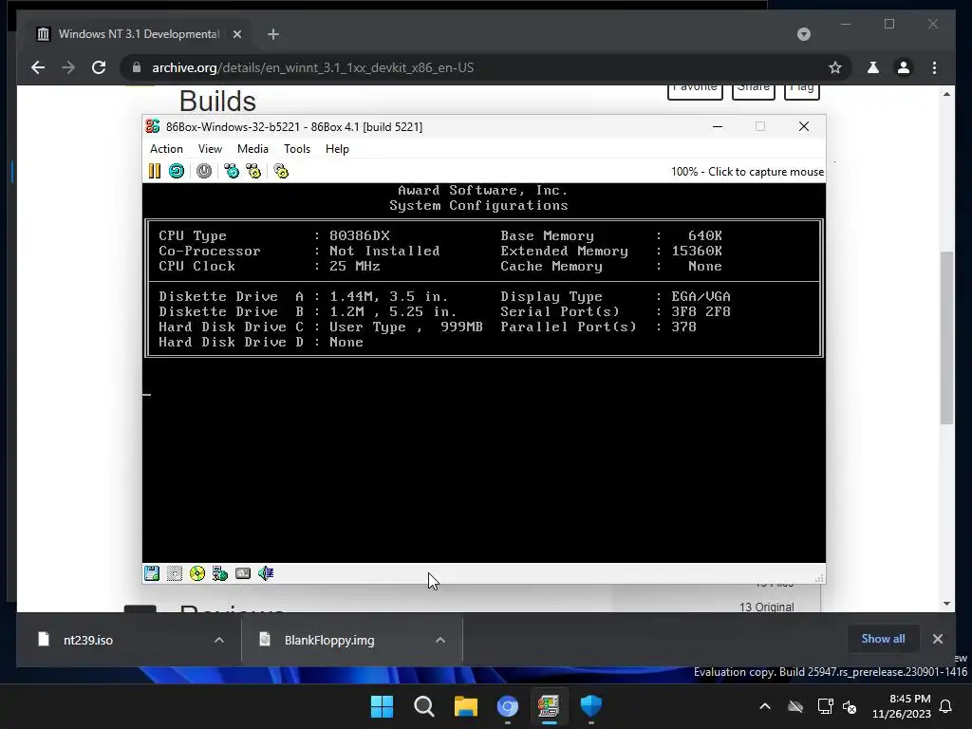Open the tab search dropdown arrow
Screen dimensions: 972x729
click(x=804, y=34)
